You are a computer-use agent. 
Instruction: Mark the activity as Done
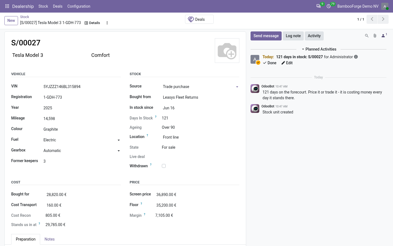tap(270, 63)
